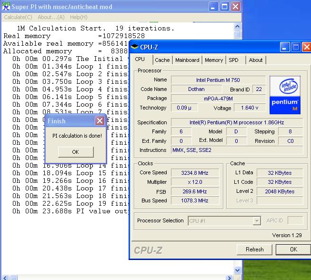Click the APIC ID field

click(295, 220)
